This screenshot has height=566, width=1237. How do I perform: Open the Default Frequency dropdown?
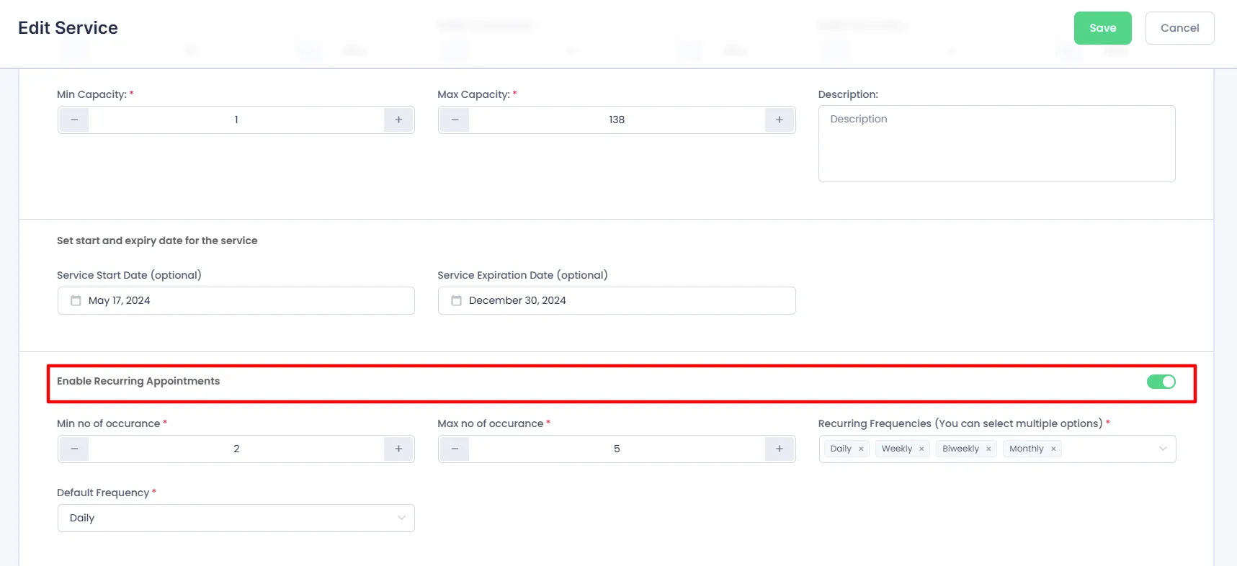(236, 518)
